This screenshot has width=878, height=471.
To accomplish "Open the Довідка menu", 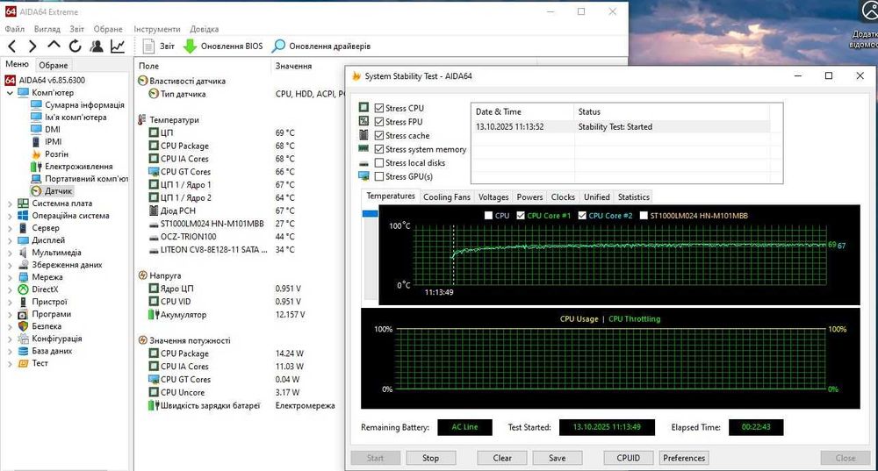I will coord(205,29).
